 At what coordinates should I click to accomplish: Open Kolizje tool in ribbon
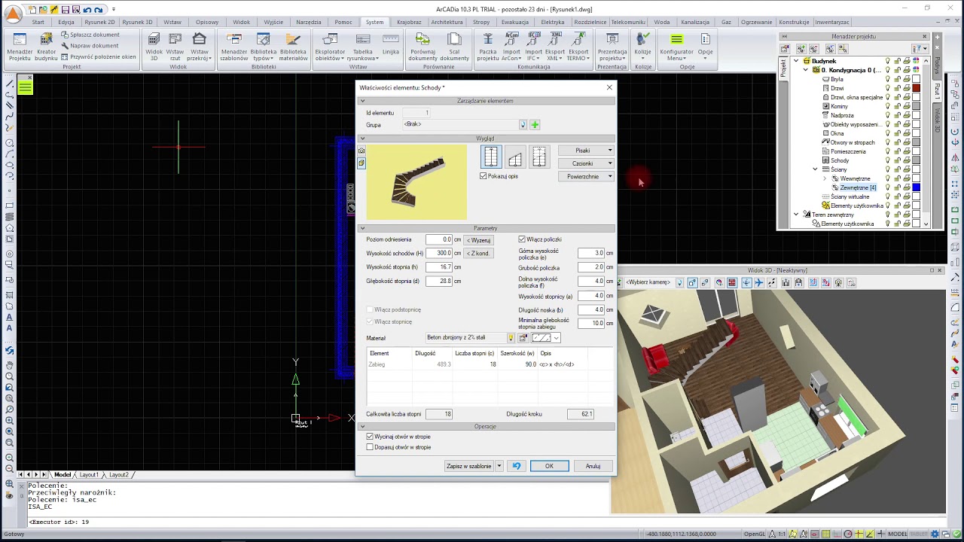point(642,47)
